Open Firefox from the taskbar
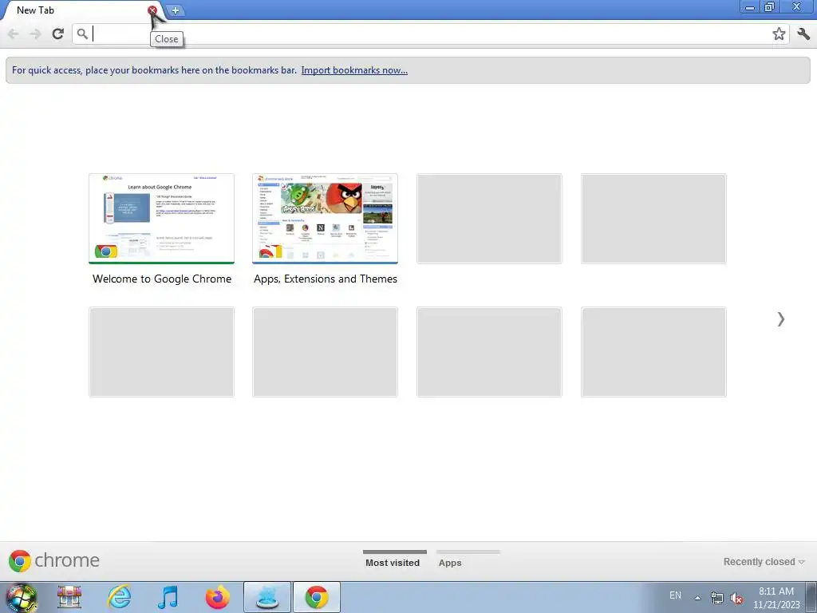Image resolution: width=817 pixels, height=613 pixels. 217,597
